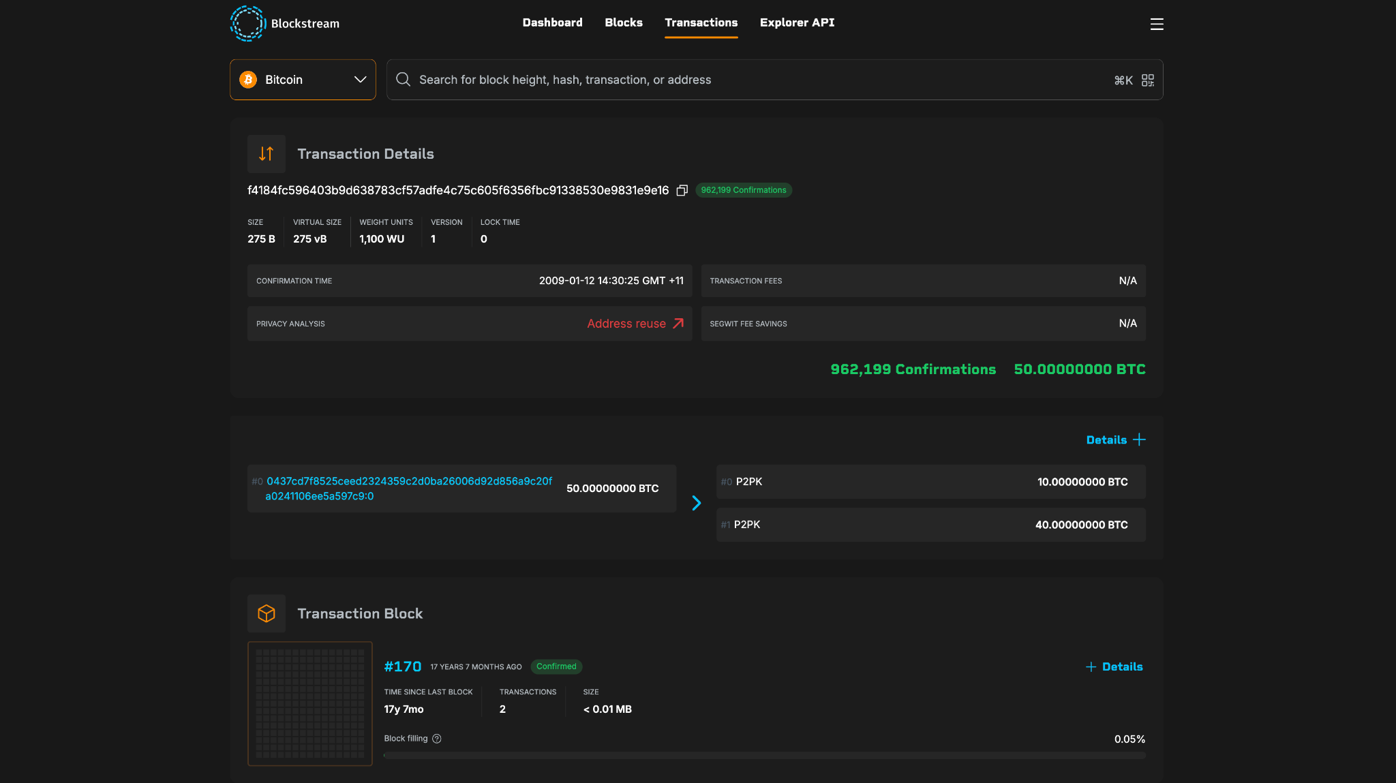Click output #0 P2PK row
This screenshot has width=1396, height=783.
coord(930,482)
